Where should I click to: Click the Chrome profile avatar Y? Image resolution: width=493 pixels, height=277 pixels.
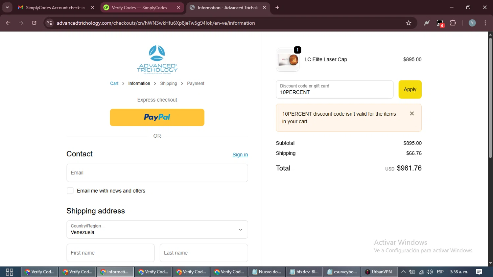(472, 23)
